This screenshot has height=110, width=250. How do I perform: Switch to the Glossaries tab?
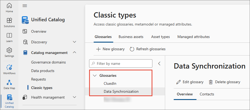point(103,37)
